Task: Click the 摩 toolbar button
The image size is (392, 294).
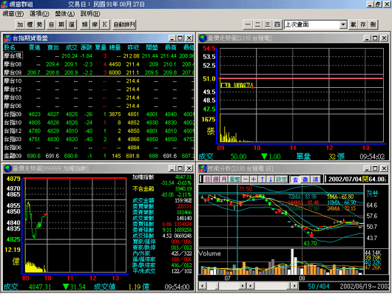Action: click(95, 24)
